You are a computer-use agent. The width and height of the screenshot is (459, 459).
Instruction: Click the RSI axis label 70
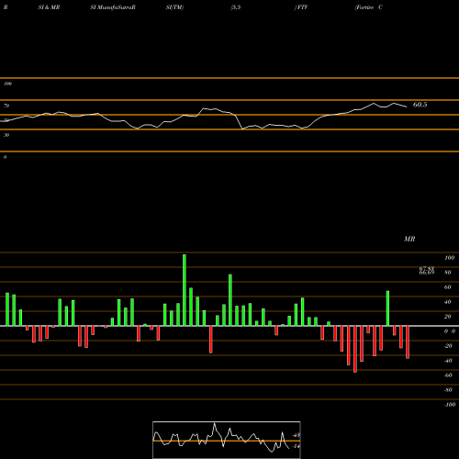coord(6,106)
